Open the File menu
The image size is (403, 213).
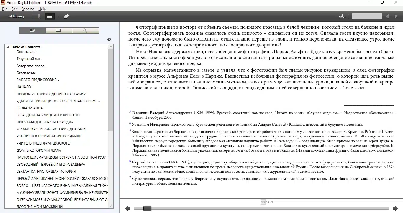coord(5,9)
